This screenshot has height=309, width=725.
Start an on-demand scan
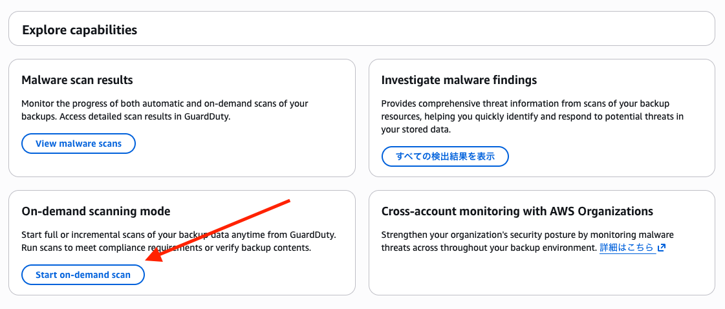click(x=83, y=275)
